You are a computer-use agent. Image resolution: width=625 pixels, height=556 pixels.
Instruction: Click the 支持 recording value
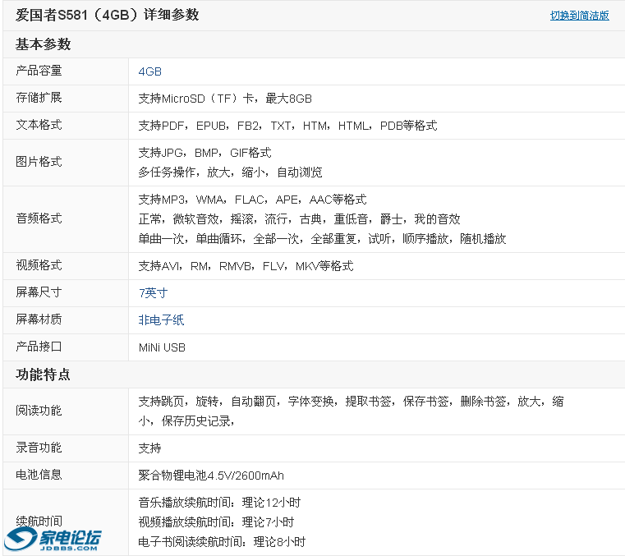[149, 448]
